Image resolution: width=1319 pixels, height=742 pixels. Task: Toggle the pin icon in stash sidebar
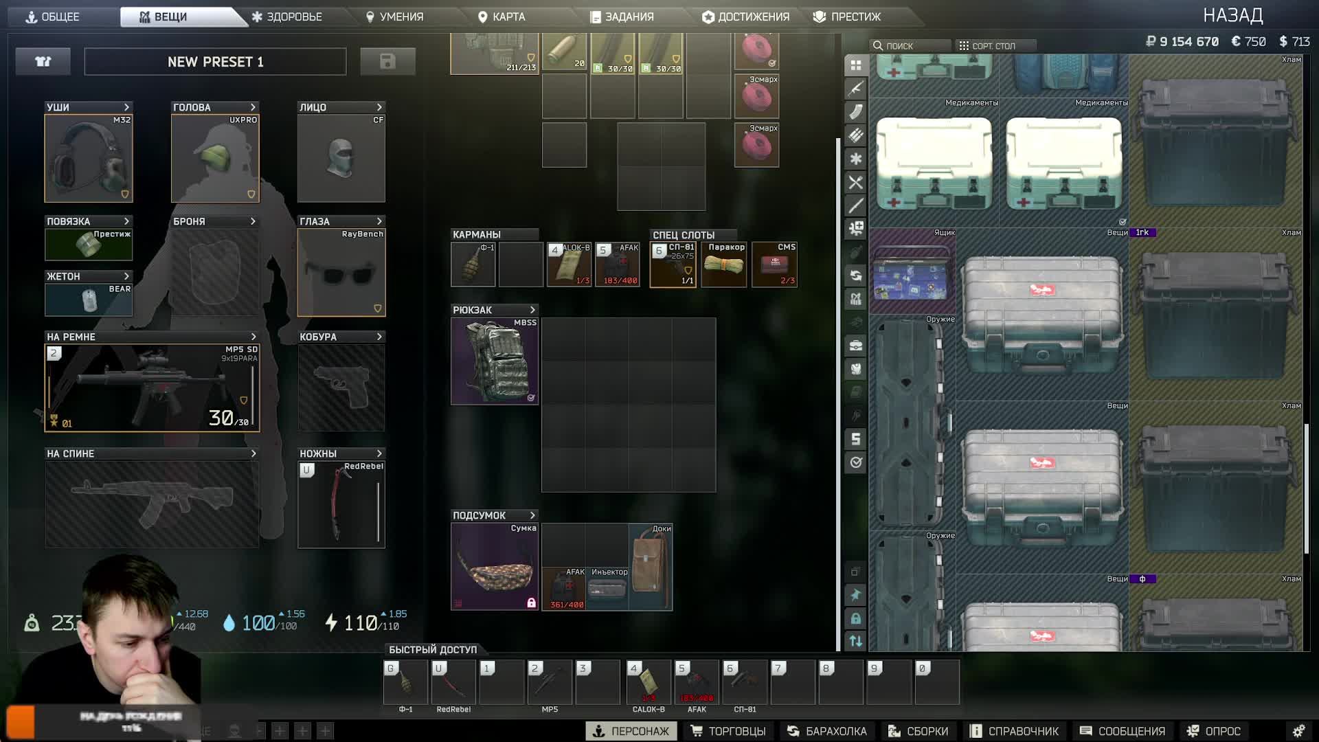click(x=855, y=595)
